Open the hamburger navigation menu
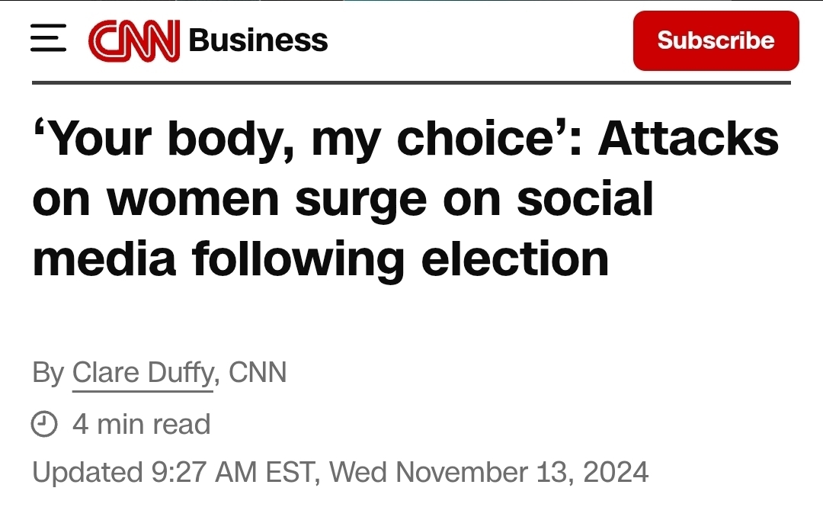823x520 pixels. click(49, 39)
